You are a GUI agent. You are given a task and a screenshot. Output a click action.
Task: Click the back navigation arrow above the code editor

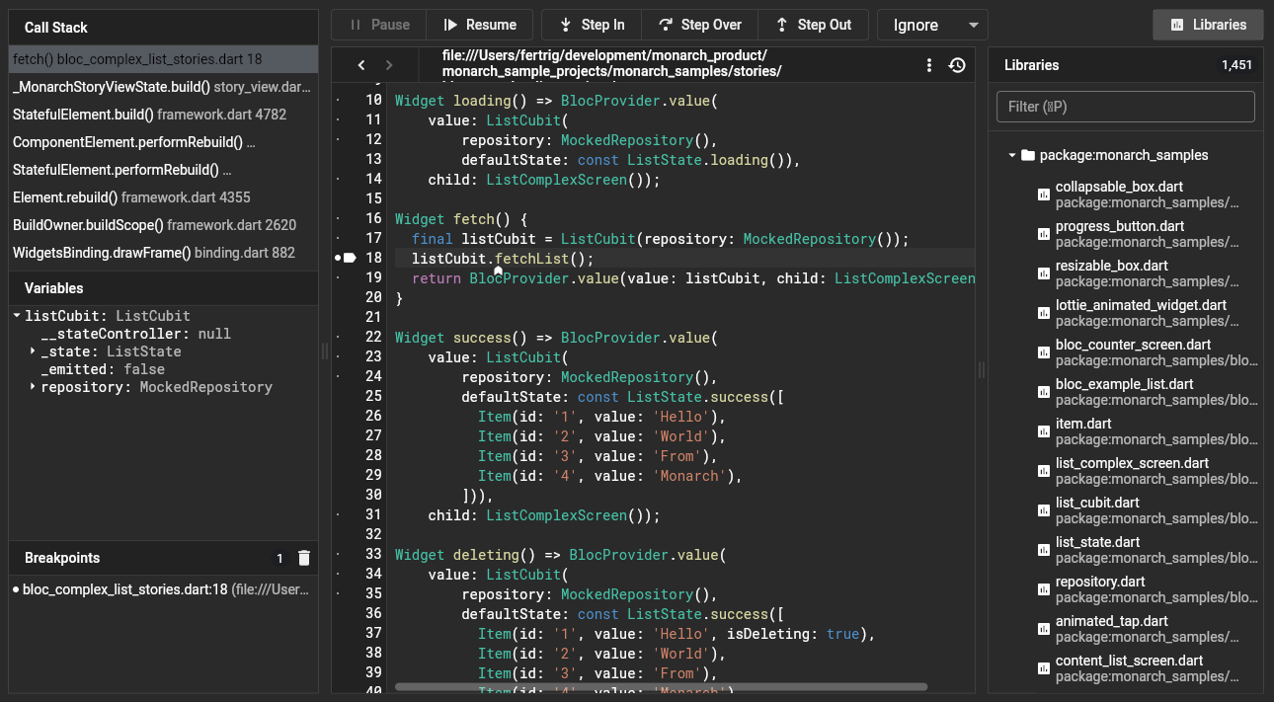point(361,63)
